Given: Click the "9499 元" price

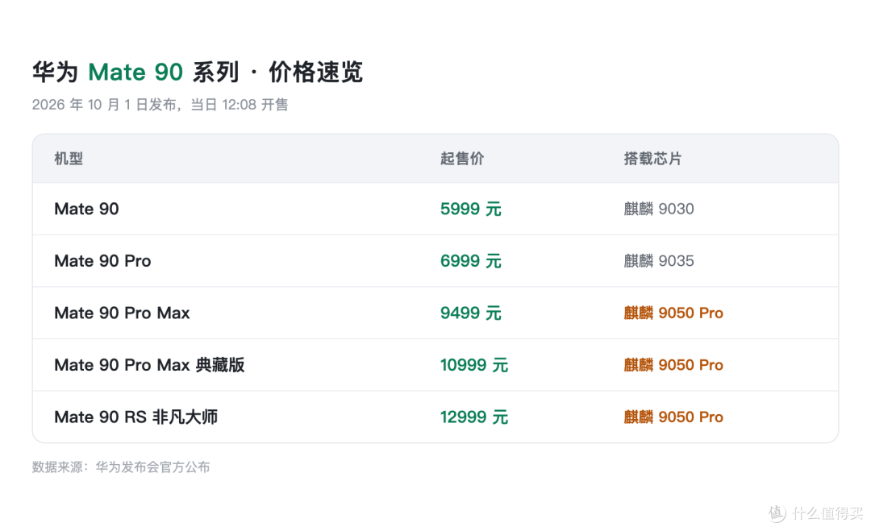Looking at the screenshot, I should click(x=471, y=313).
